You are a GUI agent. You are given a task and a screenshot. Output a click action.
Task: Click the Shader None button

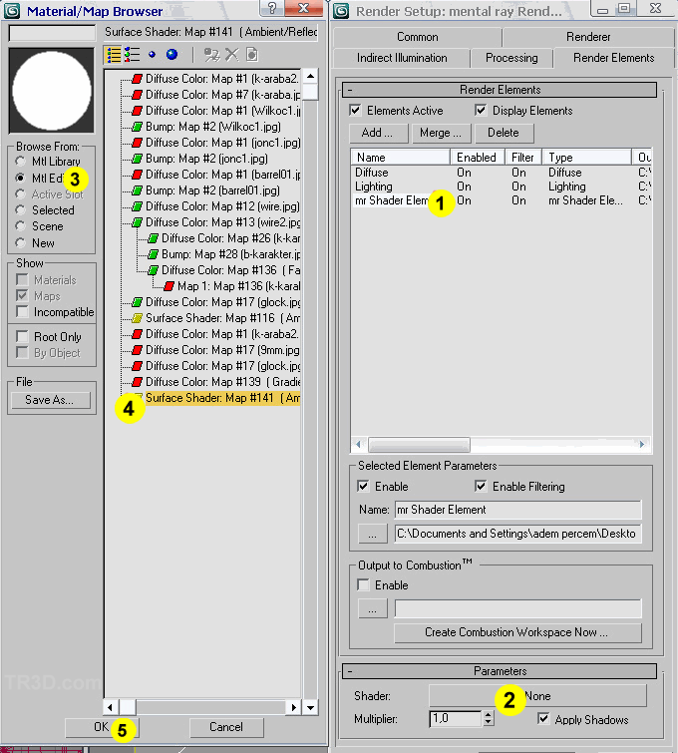537,695
